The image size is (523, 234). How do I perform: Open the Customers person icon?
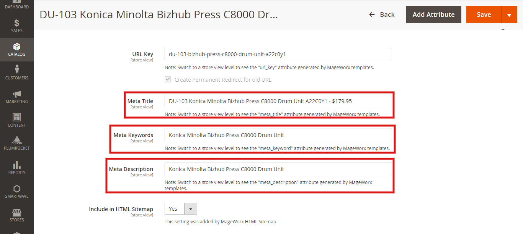pos(17,69)
